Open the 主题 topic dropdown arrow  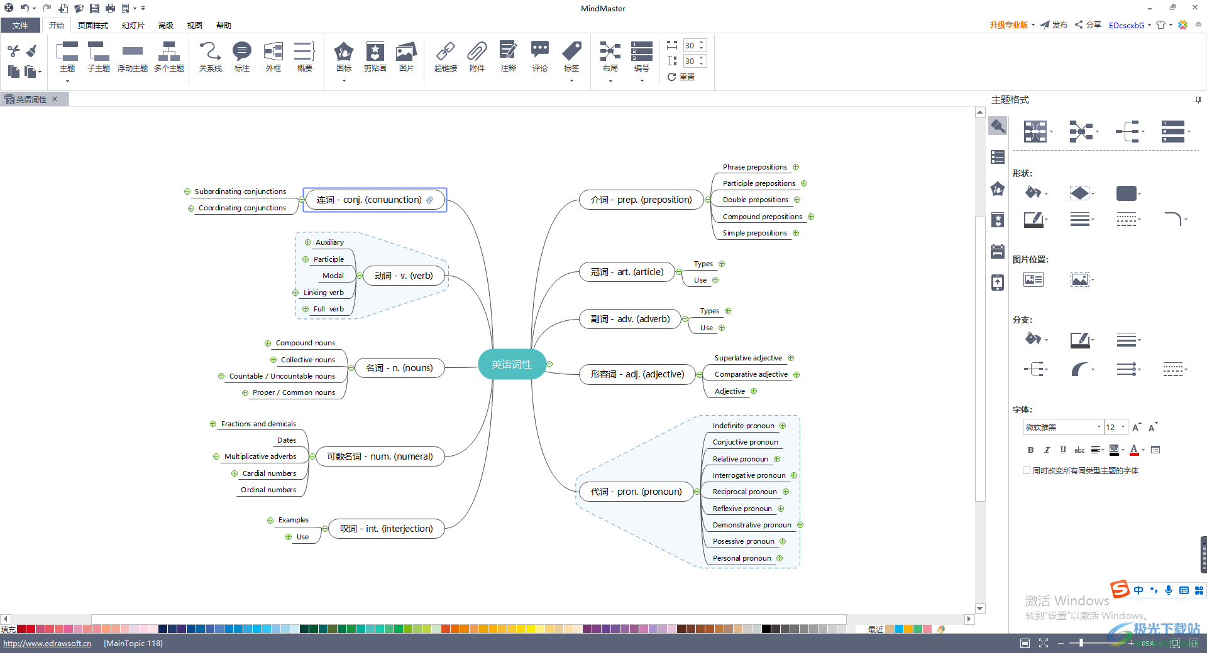67,80
